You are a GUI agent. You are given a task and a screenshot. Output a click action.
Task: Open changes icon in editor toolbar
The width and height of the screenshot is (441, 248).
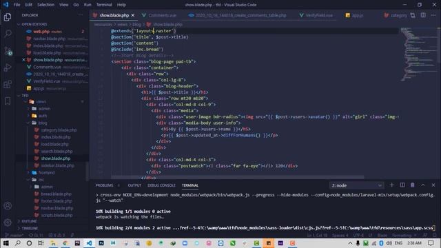coord(413,15)
